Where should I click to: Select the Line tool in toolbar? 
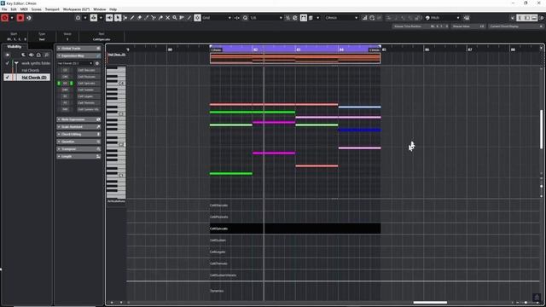189,18
